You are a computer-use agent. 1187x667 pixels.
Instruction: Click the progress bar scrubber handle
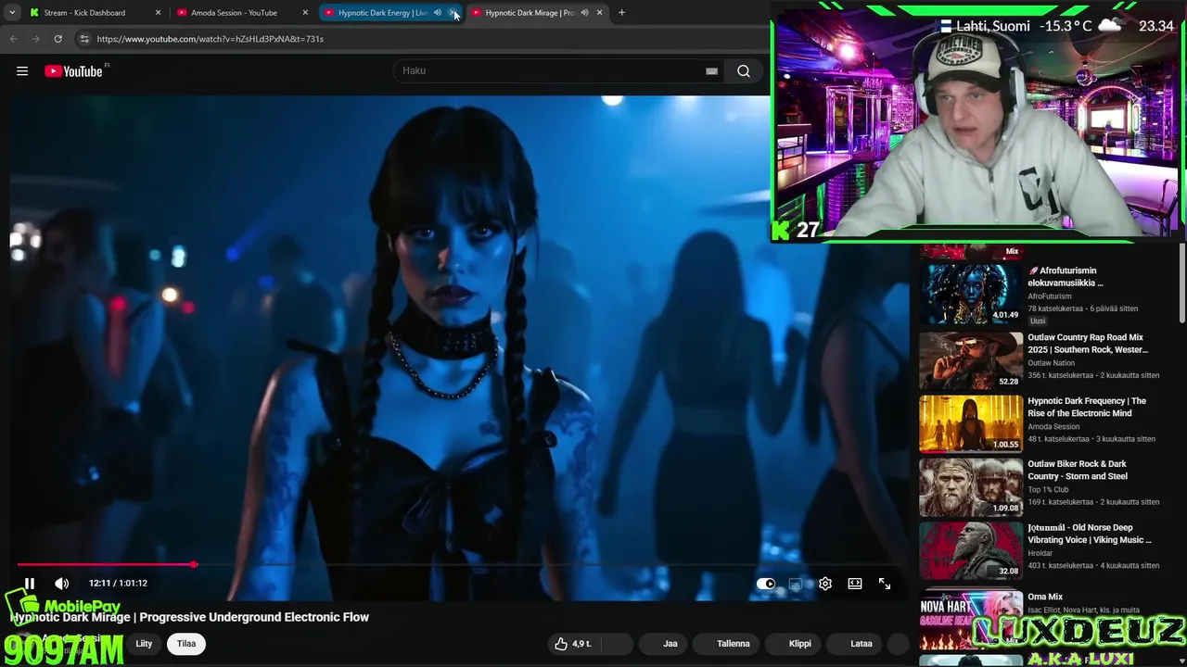pyautogui.click(x=194, y=564)
